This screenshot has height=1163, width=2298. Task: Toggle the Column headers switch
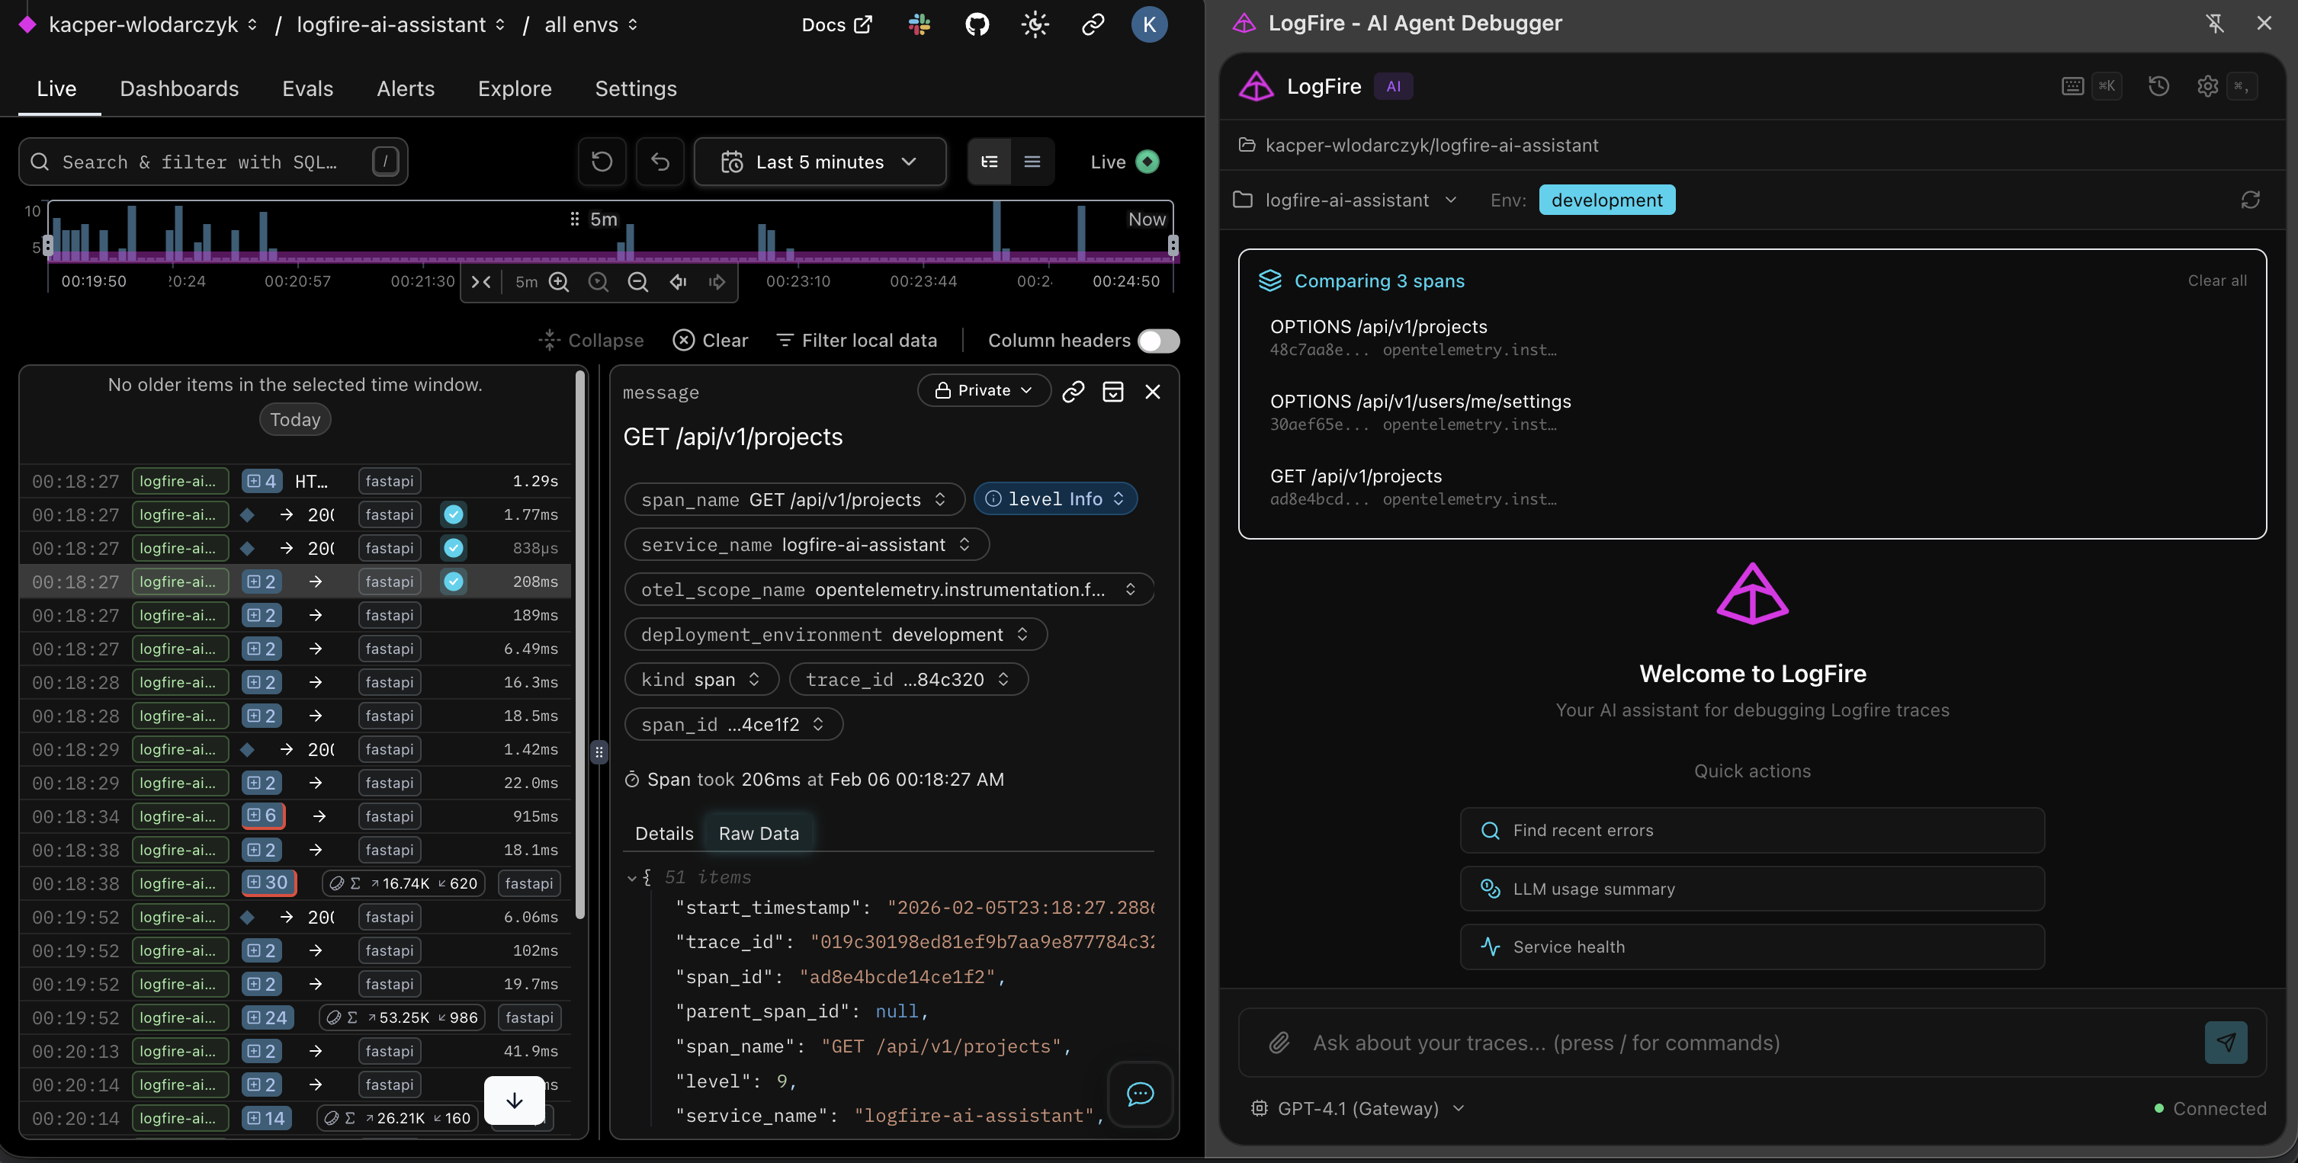point(1157,341)
